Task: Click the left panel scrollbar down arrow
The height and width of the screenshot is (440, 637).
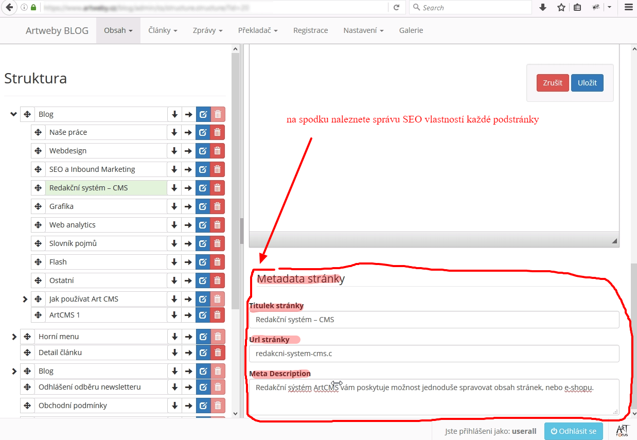Action: coord(236,413)
